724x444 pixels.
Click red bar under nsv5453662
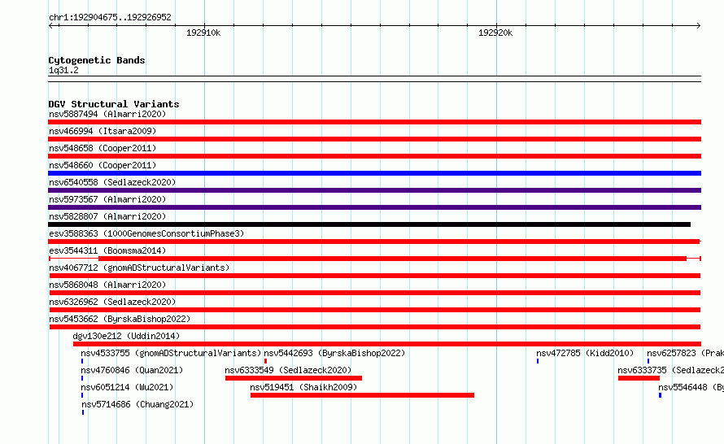click(375, 327)
